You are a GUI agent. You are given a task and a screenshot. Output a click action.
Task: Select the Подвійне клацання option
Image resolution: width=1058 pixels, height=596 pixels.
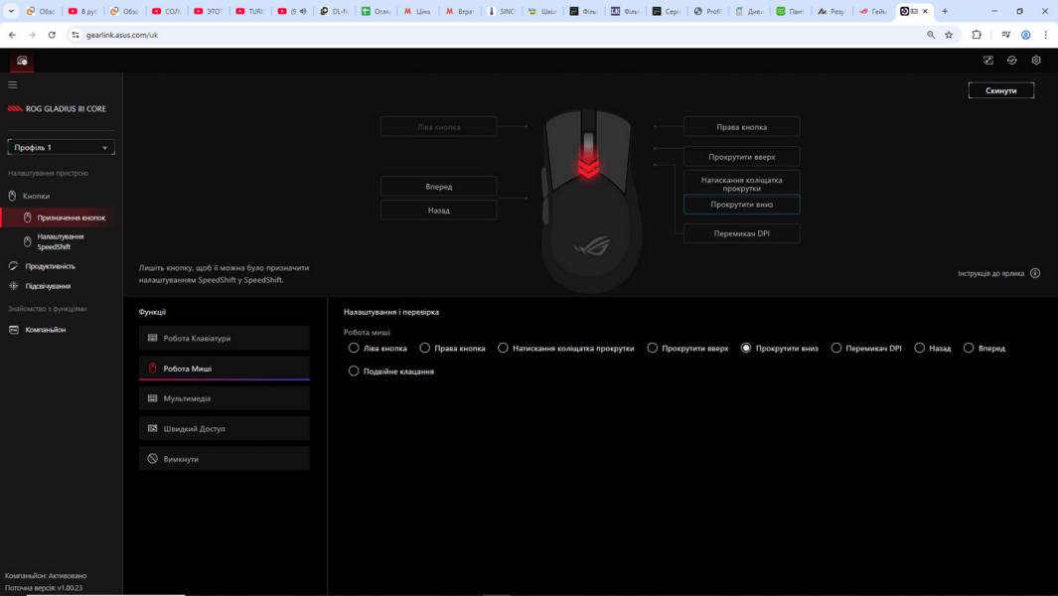(x=354, y=371)
